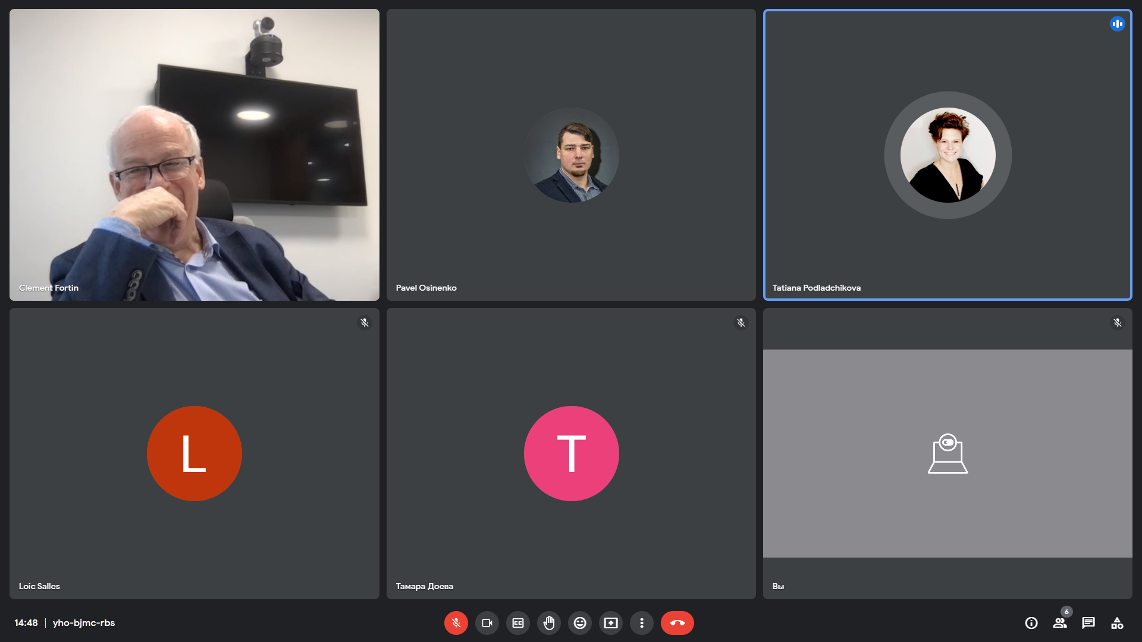
Task: Click the speaking indicator on Tatiana's tile
Action: point(1118,24)
